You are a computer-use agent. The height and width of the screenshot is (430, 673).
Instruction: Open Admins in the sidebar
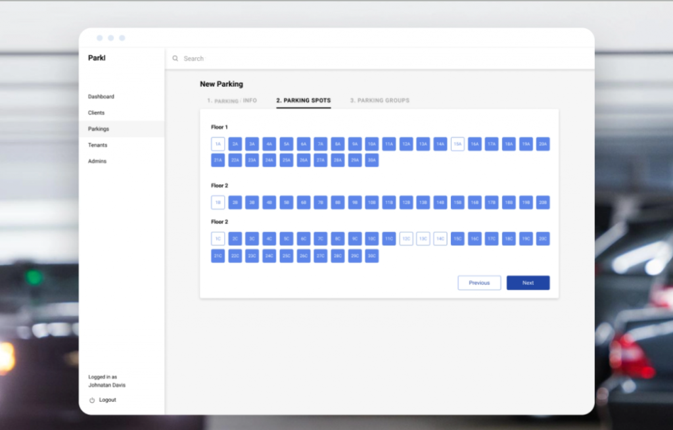coord(97,161)
